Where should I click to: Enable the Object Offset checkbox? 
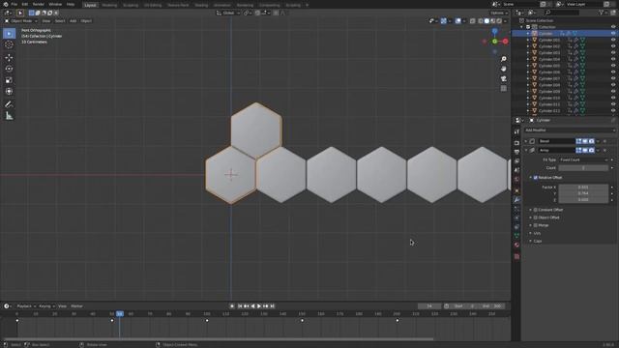click(x=535, y=217)
